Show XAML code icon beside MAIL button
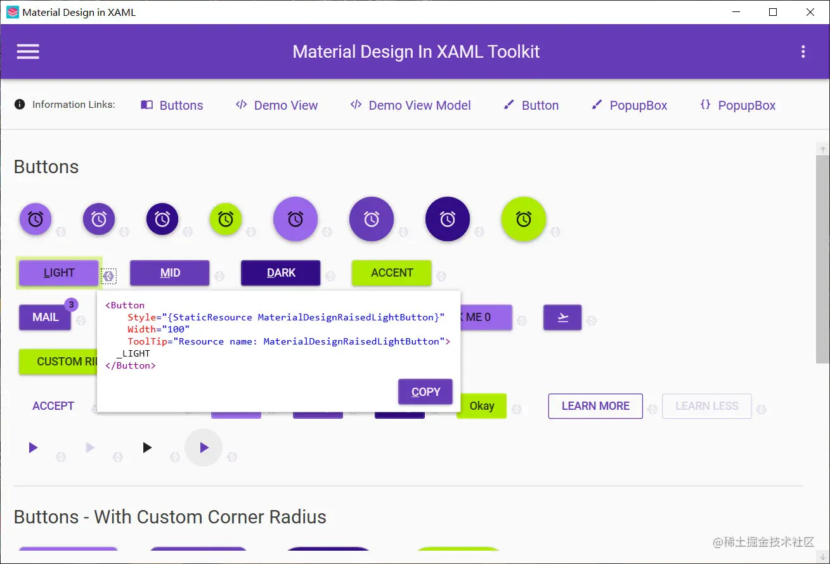This screenshot has width=830, height=564. (x=81, y=320)
